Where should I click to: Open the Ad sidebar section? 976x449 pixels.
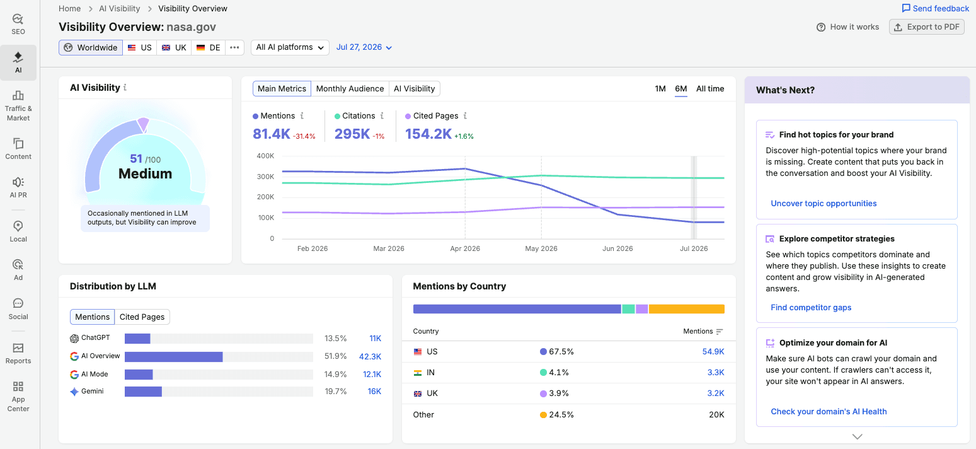point(18,270)
